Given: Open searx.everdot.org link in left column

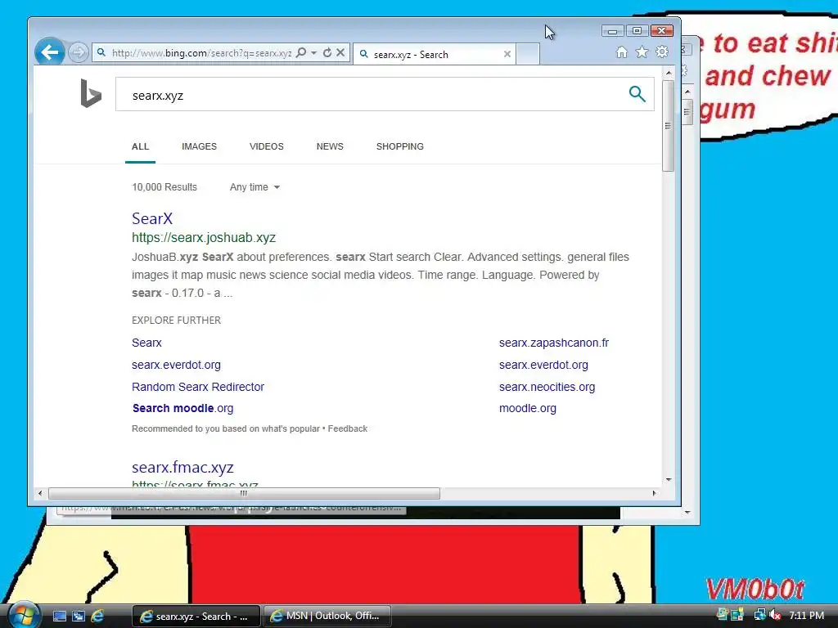Looking at the screenshot, I should point(177,365).
